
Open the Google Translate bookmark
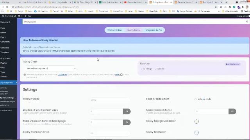click(185, 11)
